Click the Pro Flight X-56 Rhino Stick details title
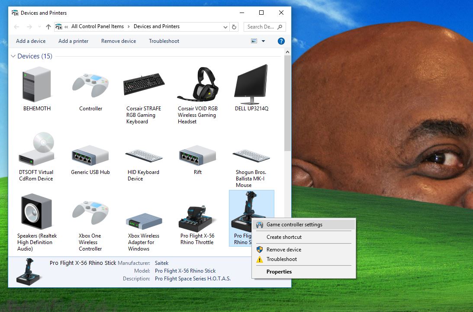Viewport: 473px width, 312px height. (83, 263)
